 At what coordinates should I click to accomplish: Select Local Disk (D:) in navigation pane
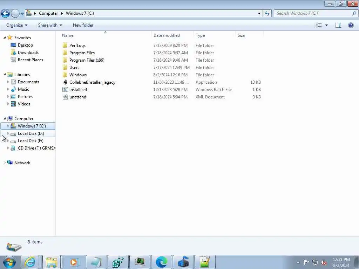31,133
